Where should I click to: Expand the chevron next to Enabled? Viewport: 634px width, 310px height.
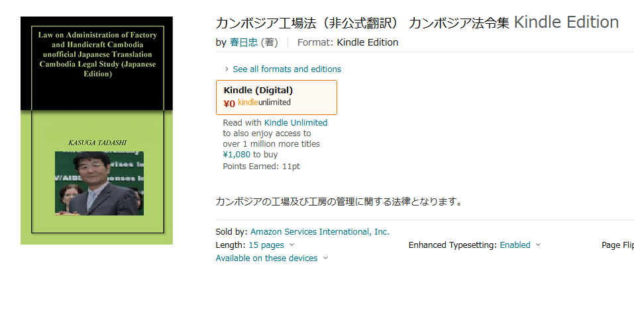[x=538, y=245]
